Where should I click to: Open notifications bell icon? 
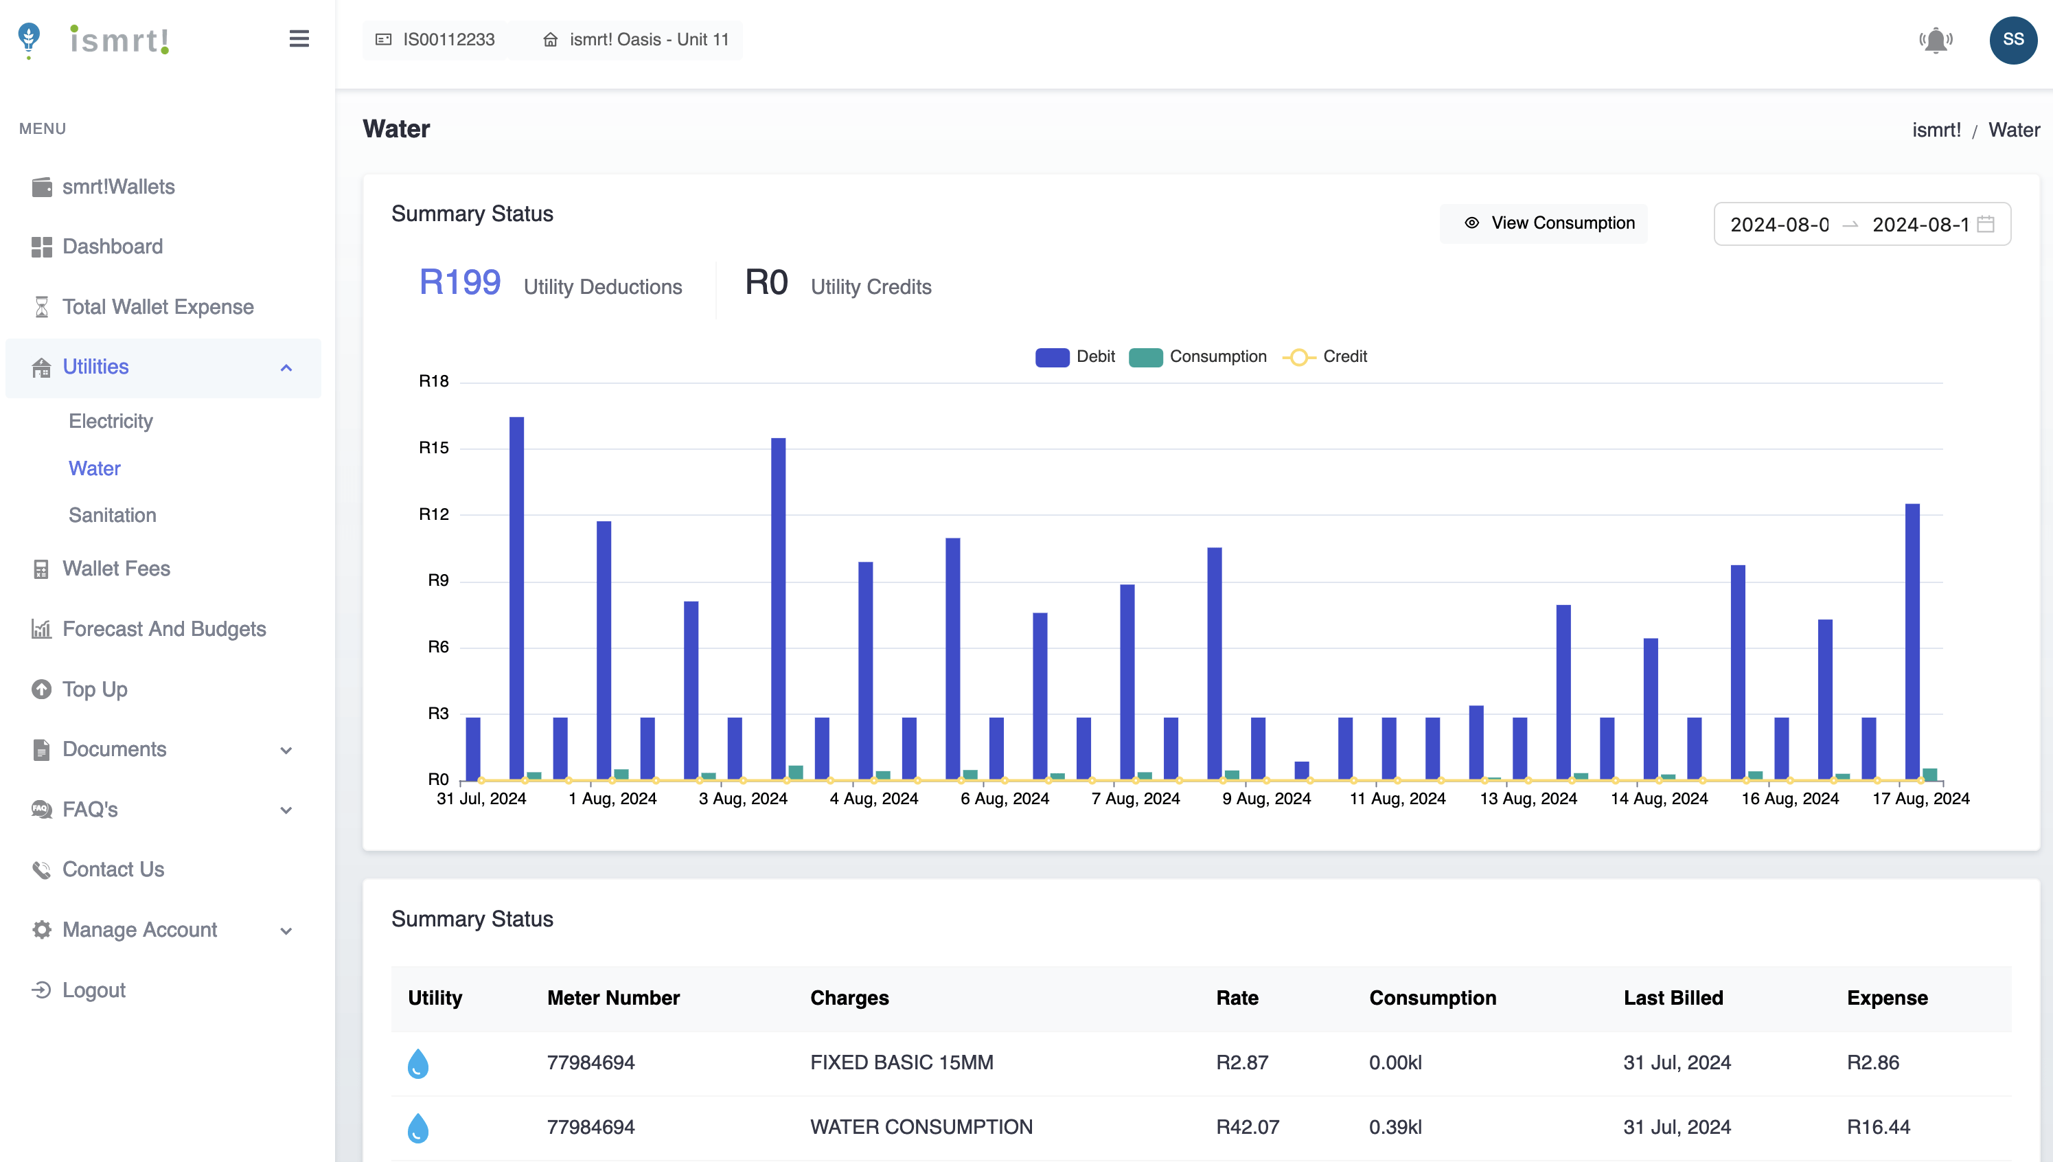1935,40
